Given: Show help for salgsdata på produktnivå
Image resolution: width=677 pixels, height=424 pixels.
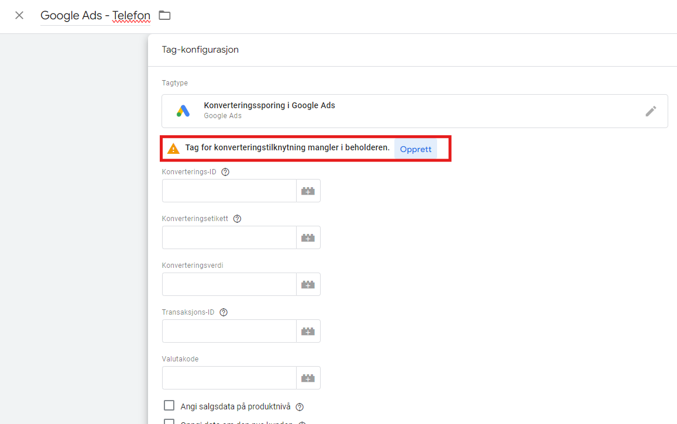Looking at the screenshot, I should click(x=300, y=407).
